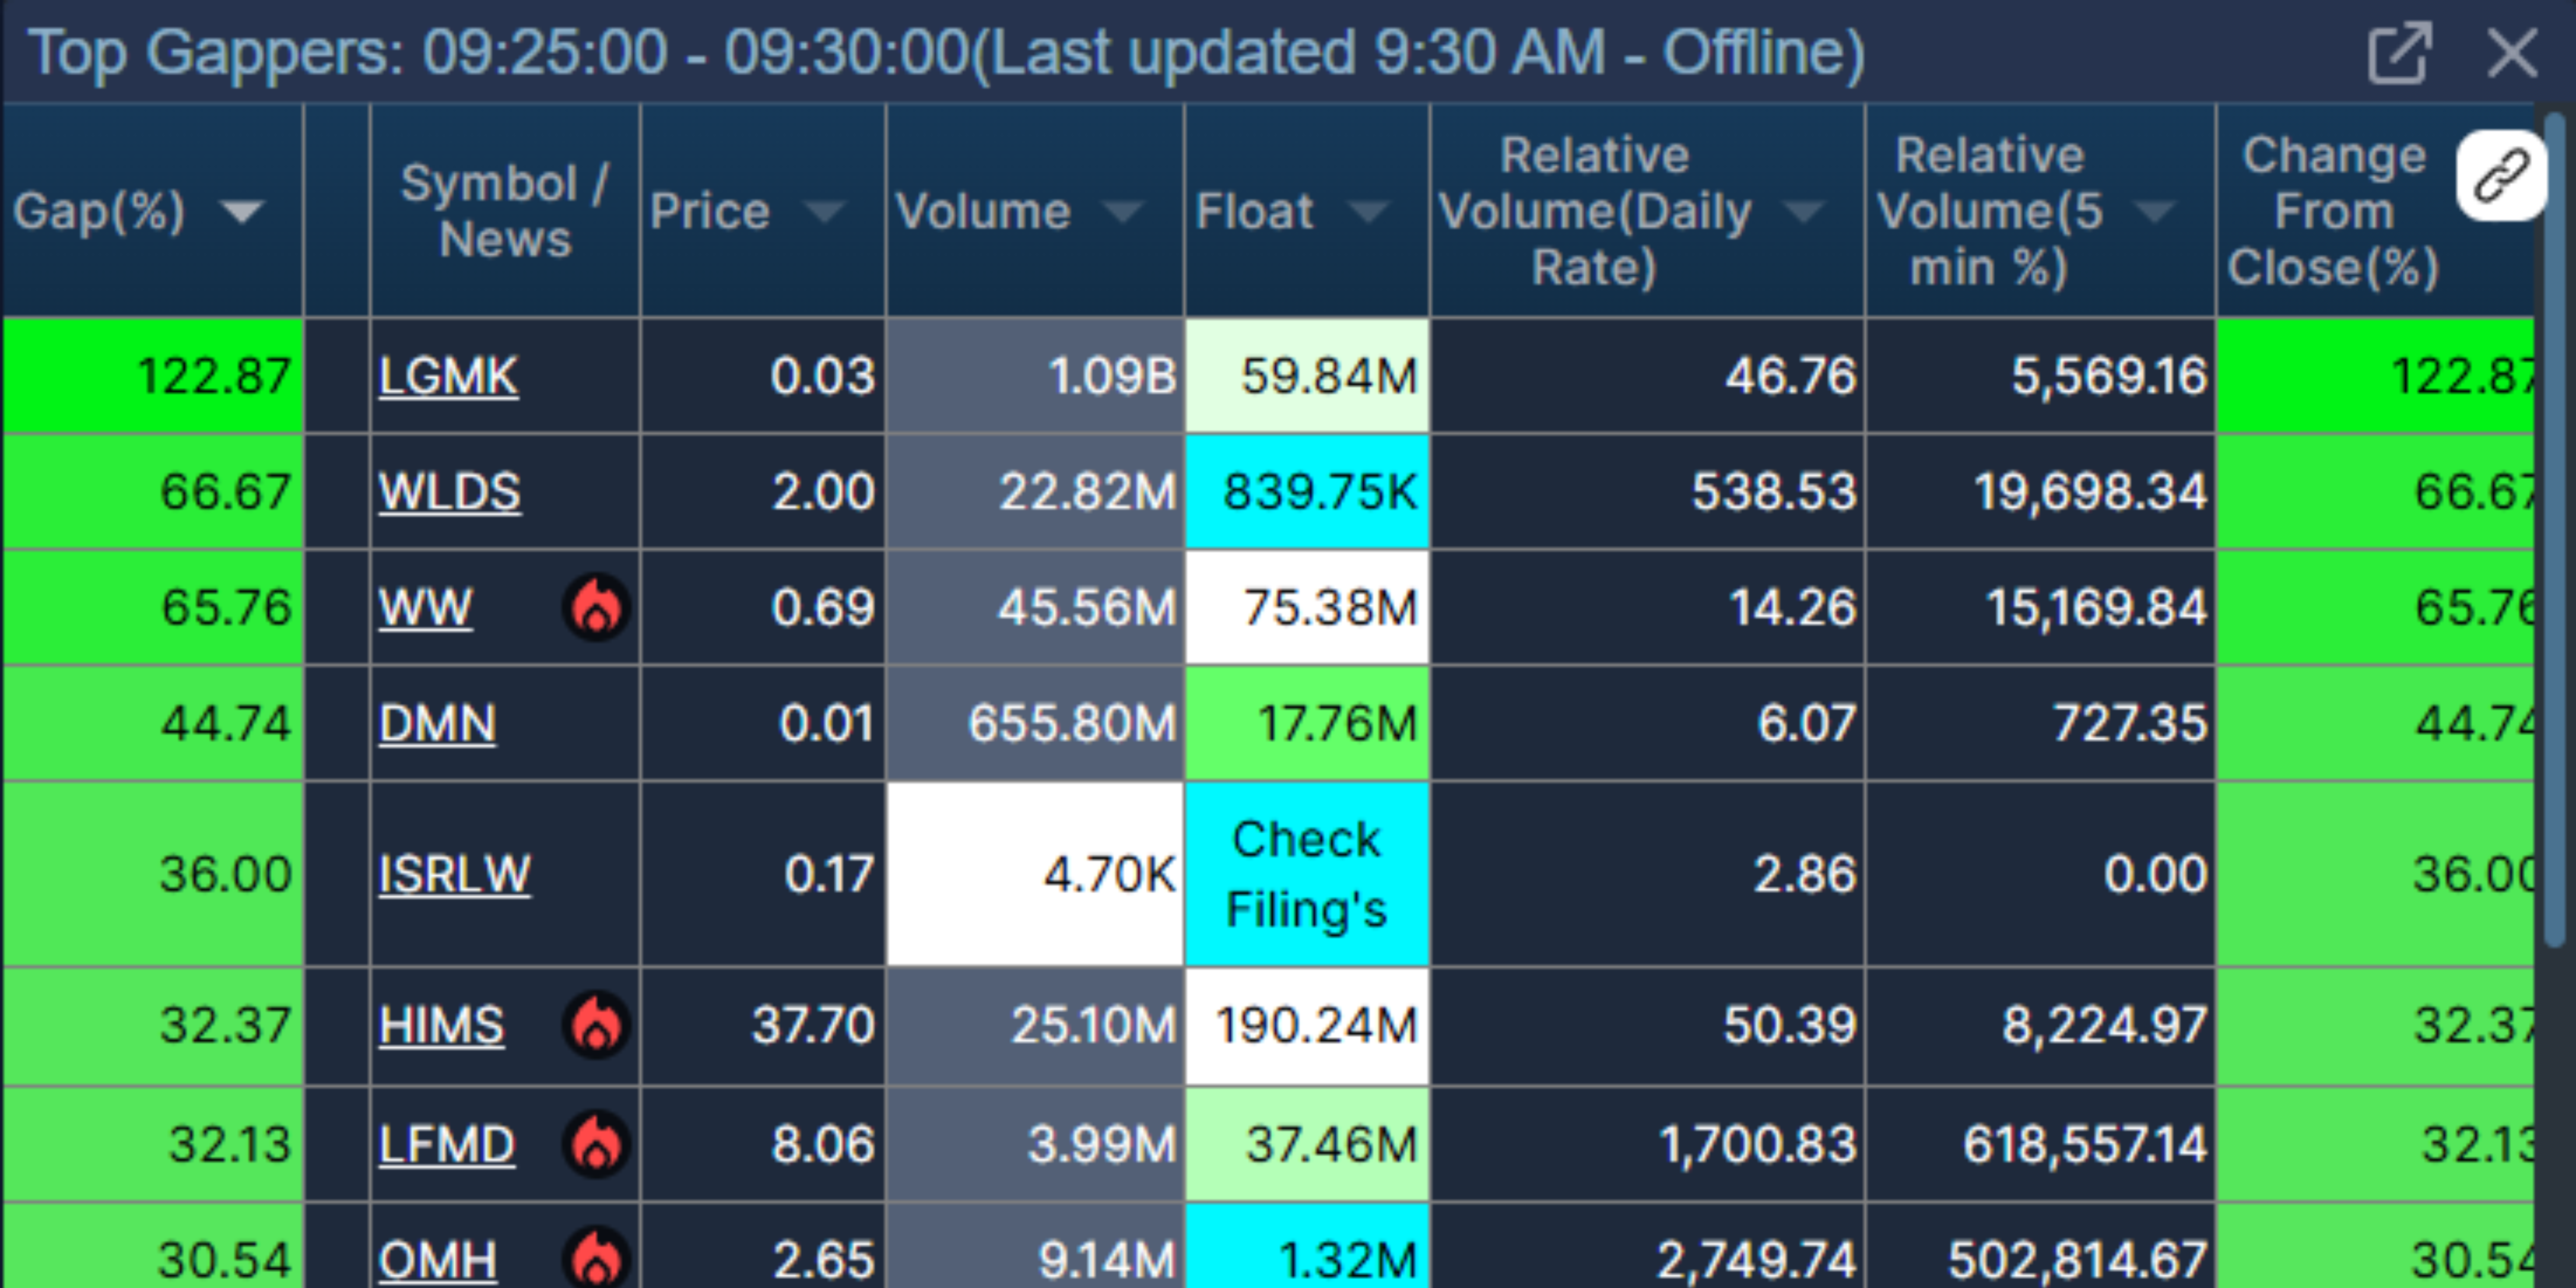Click the 4.70K volume cell
Image resolution: width=2576 pixels, height=1288 pixels.
tap(1035, 874)
